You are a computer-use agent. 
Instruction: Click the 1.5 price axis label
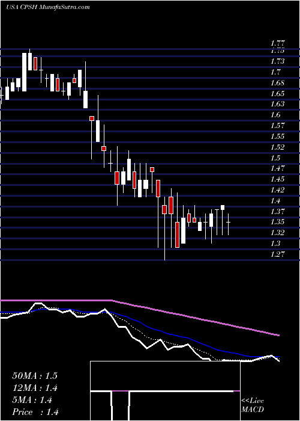(x=275, y=158)
